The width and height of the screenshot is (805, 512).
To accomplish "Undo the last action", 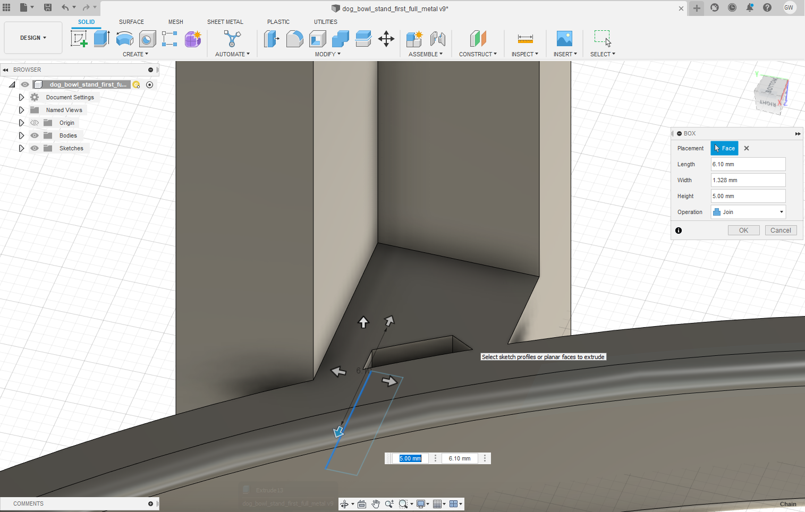I will [65, 7].
